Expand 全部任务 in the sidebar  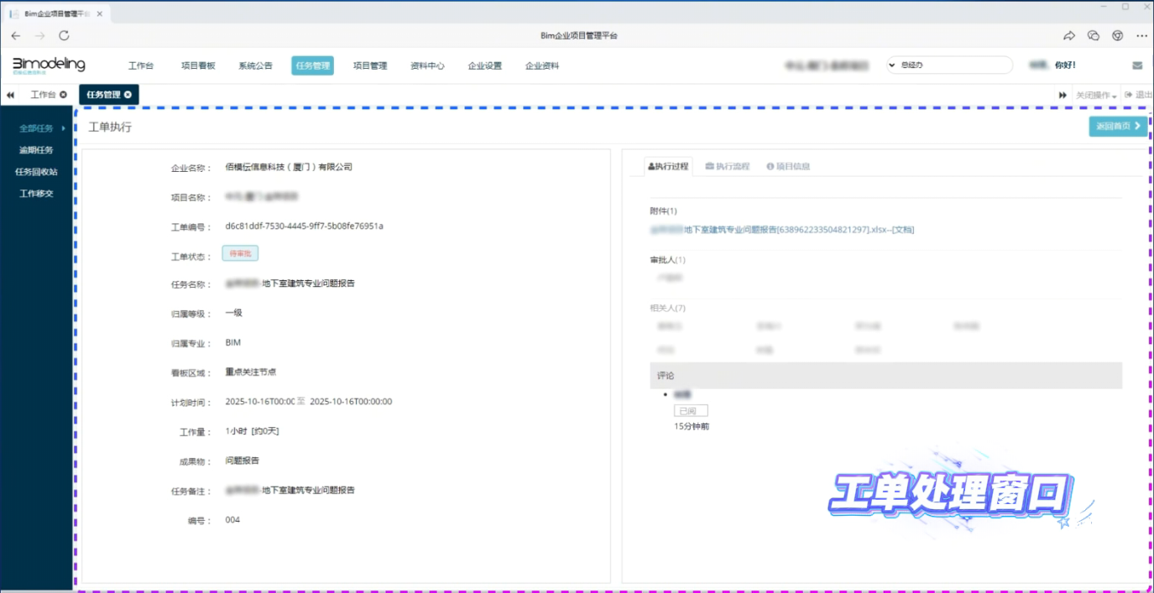(41, 128)
